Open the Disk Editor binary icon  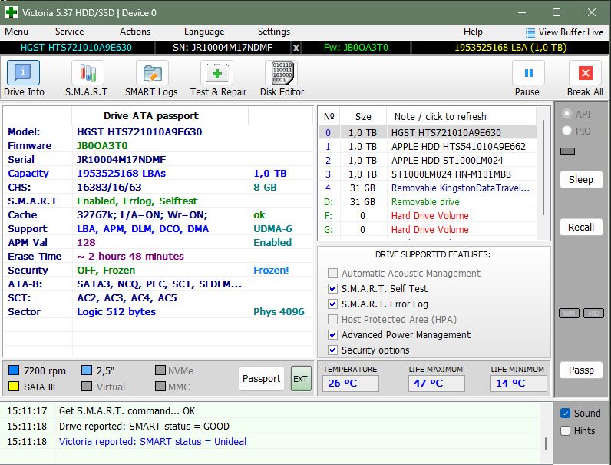[282, 73]
